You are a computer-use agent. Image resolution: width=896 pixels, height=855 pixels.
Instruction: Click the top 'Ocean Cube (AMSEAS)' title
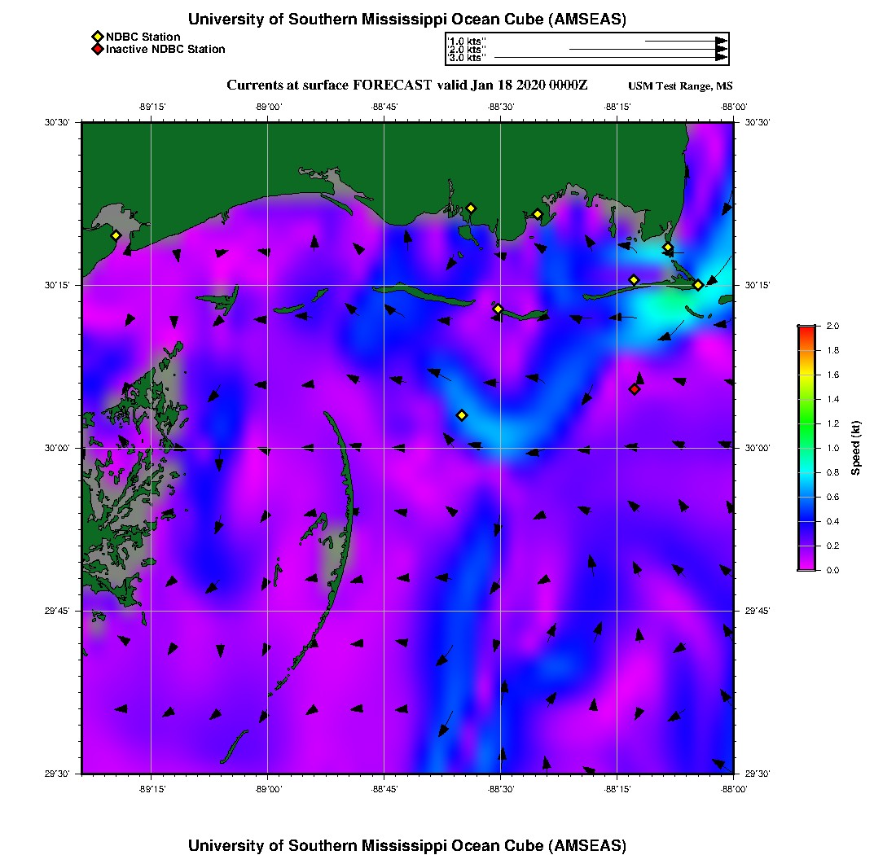(x=407, y=20)
